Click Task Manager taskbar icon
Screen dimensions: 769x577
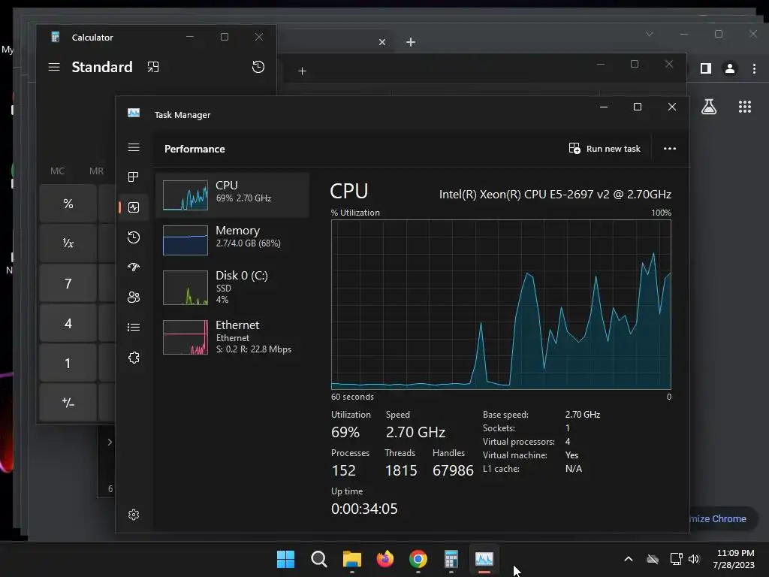click(x=484, y=559)
